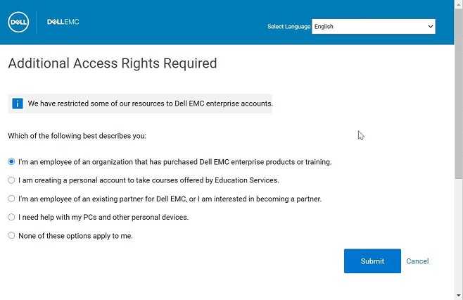
Task: Click the Cancel link
Action: pyautogui.click(x=417, y=261)
